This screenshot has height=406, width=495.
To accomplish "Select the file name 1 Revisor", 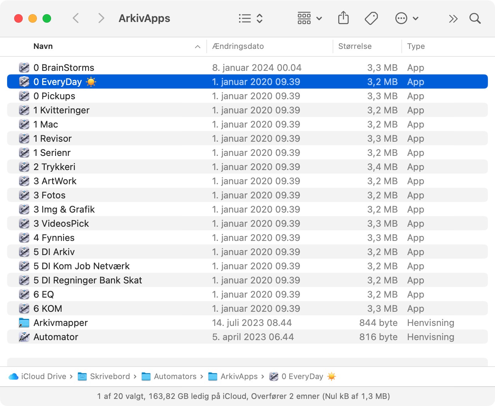I will click(x=52, y=139).
